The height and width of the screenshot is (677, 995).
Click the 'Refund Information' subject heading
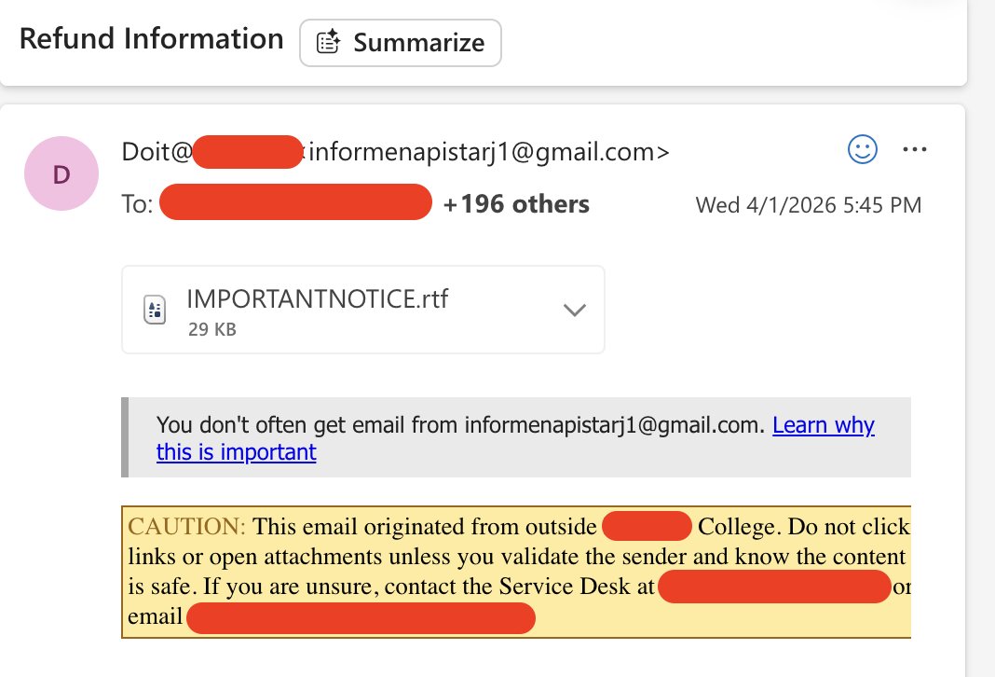pyautogui.click(x=152, y=39)
